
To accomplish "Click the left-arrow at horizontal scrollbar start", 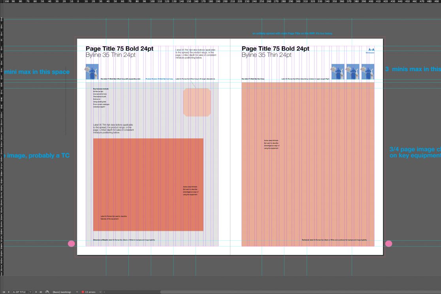I will tap(105, 292).
